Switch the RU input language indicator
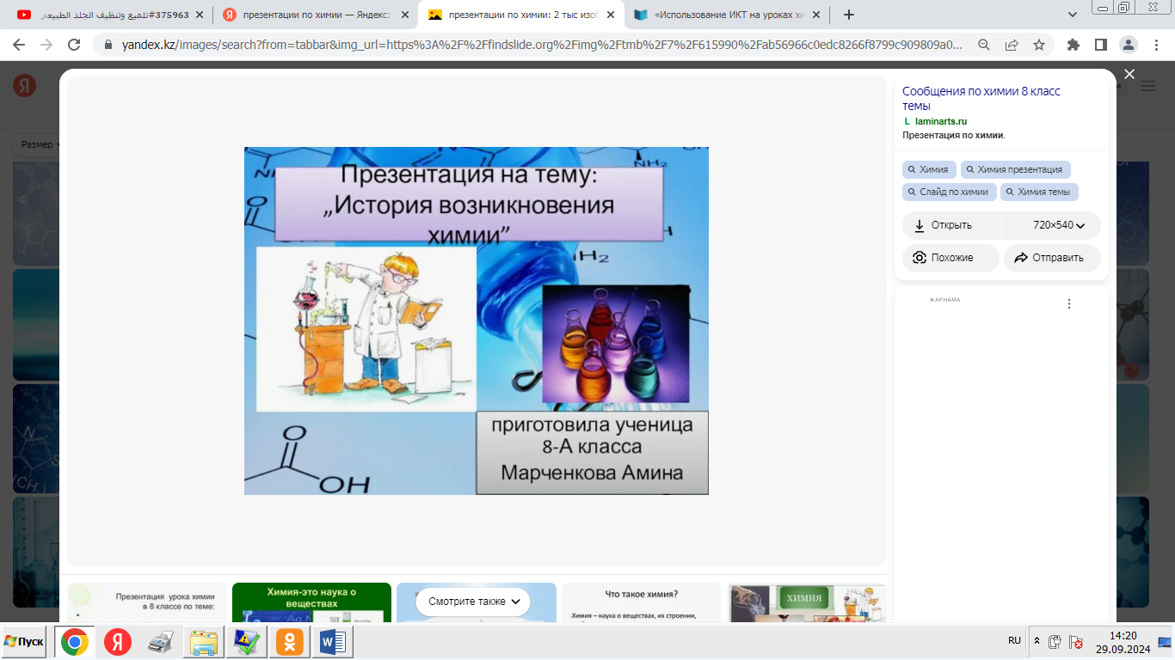The image size is (1175, 660). point(1014,641)
